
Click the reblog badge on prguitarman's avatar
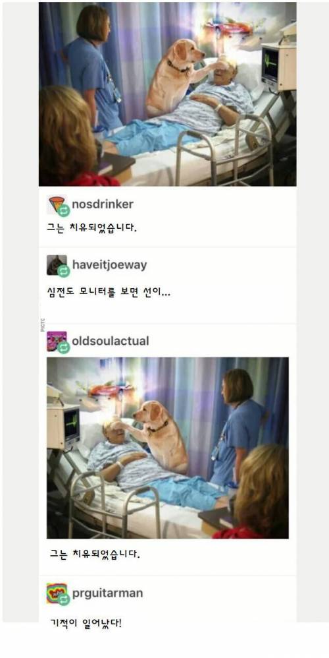pos(64,600)
